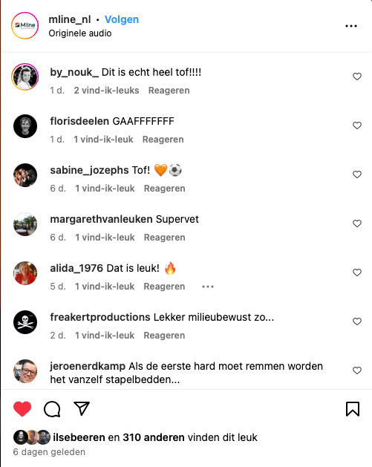The height and width of the screenshot is (467, 372).
Task: Open mline_nl profile picture
Action: [x=25, y=25]
